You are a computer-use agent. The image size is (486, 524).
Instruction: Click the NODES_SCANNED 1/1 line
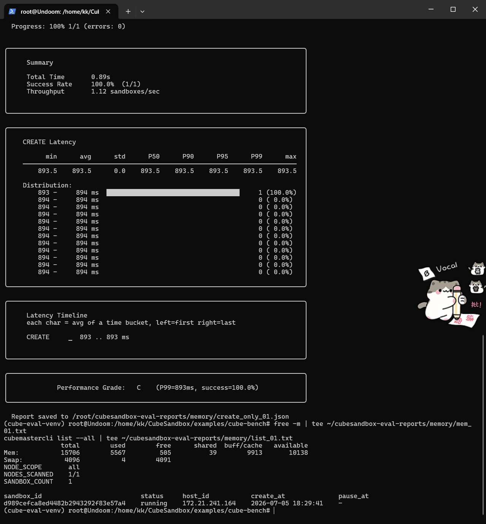coord(42,474)
